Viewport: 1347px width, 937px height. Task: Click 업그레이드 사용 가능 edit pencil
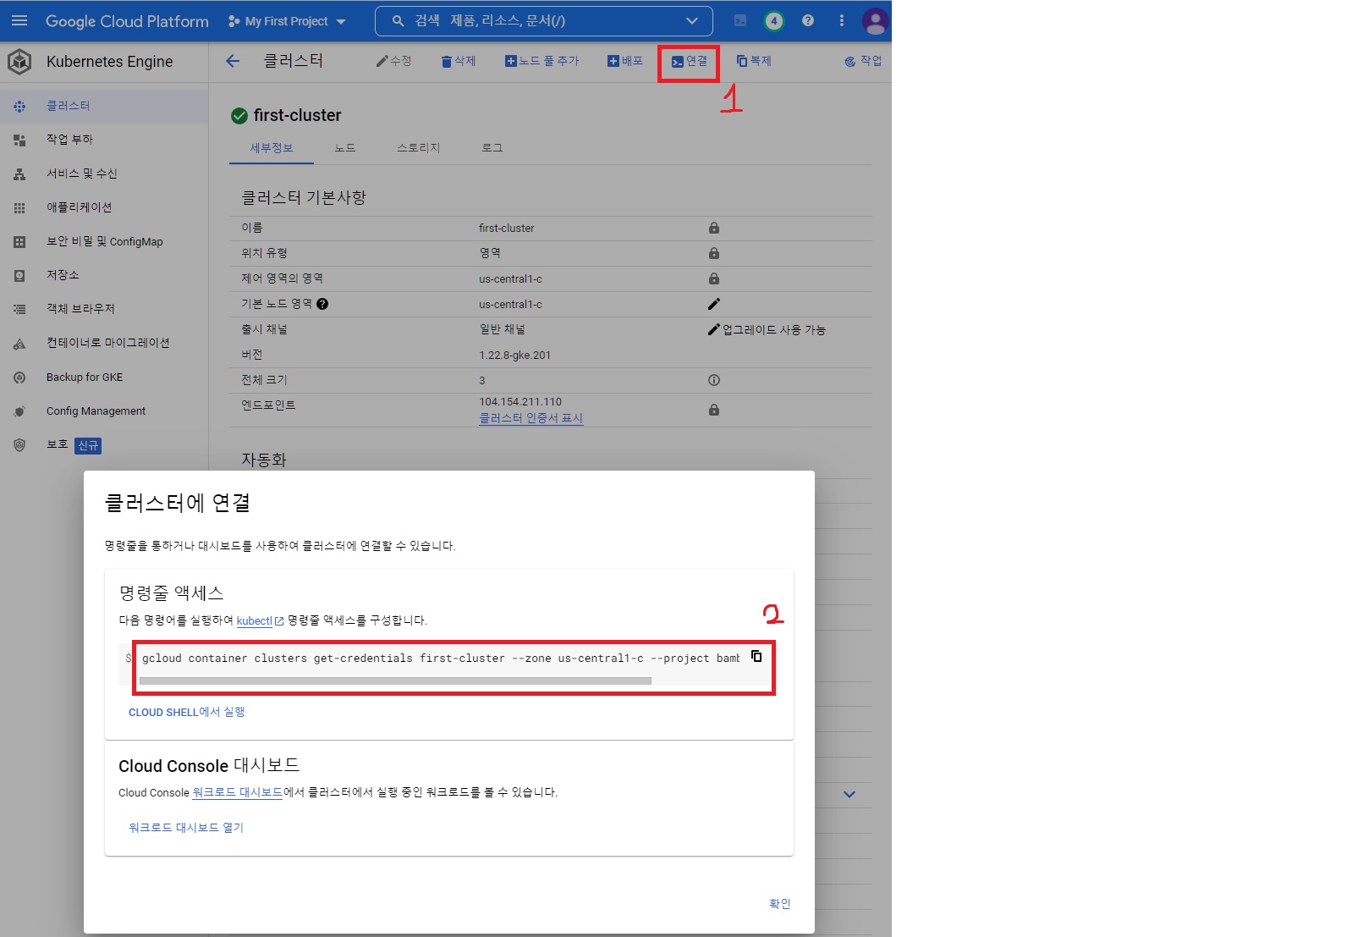714,329
